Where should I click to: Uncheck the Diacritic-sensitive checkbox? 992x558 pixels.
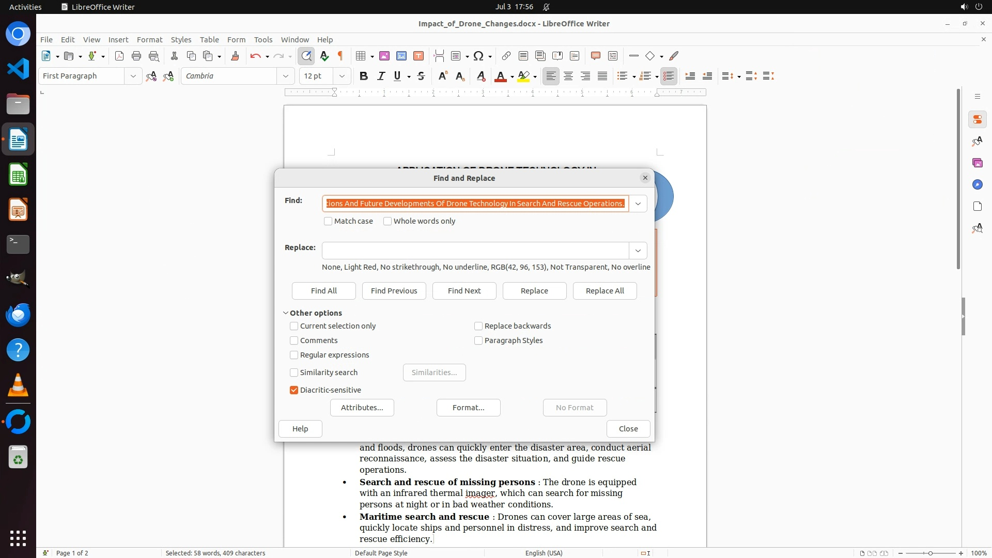(294, 390)
